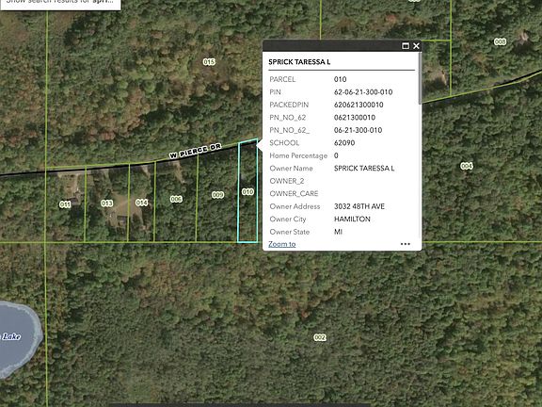Screen dimensions: 542x407
Task: Click the PIN value 62-06-21-300-010
Action: click(x=363, y=92)
